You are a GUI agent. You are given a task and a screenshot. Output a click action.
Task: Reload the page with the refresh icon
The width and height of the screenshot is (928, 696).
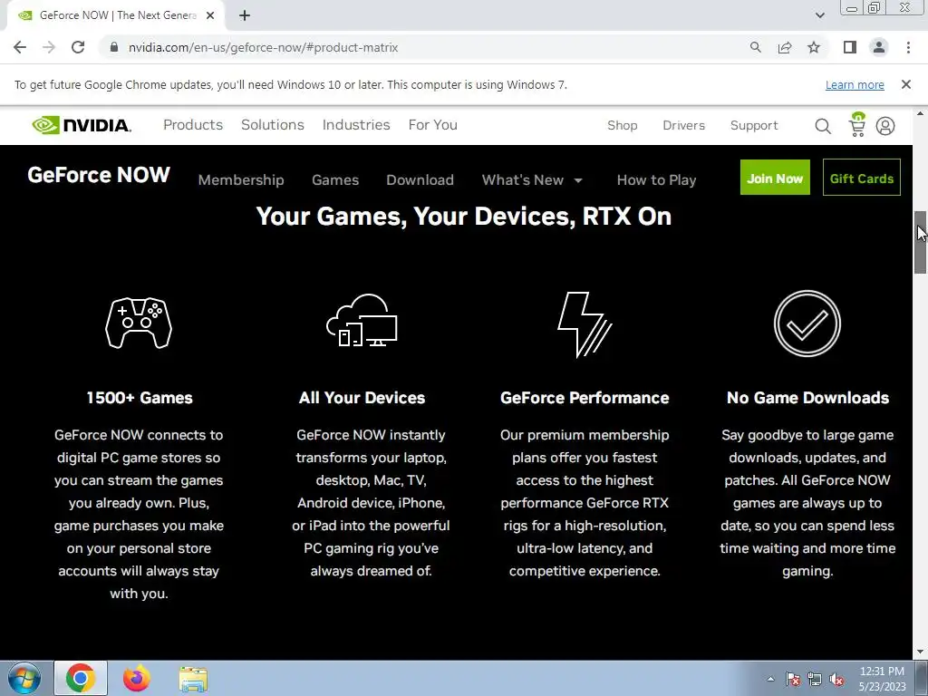78,47
